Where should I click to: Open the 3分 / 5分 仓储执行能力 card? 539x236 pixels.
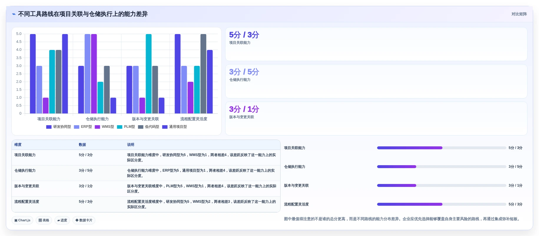[376, 81]
